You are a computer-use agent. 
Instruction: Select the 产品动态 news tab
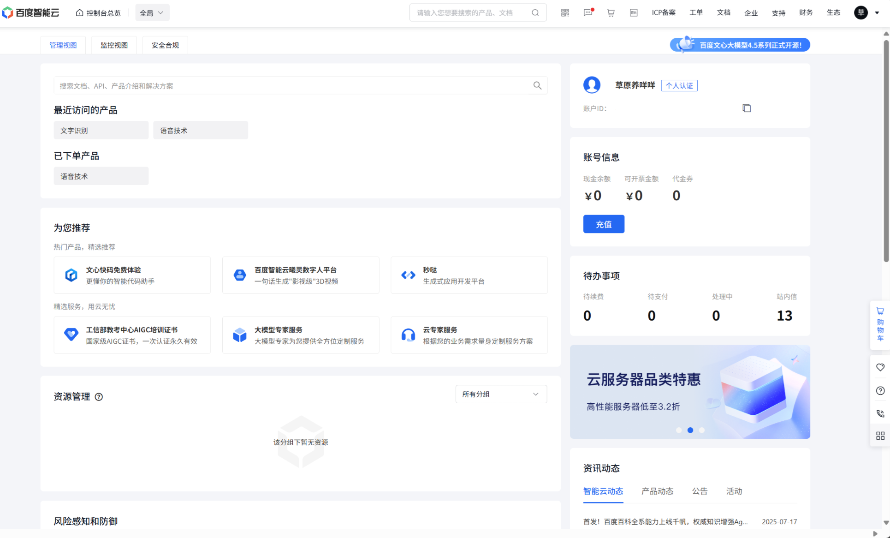point(657,491)
